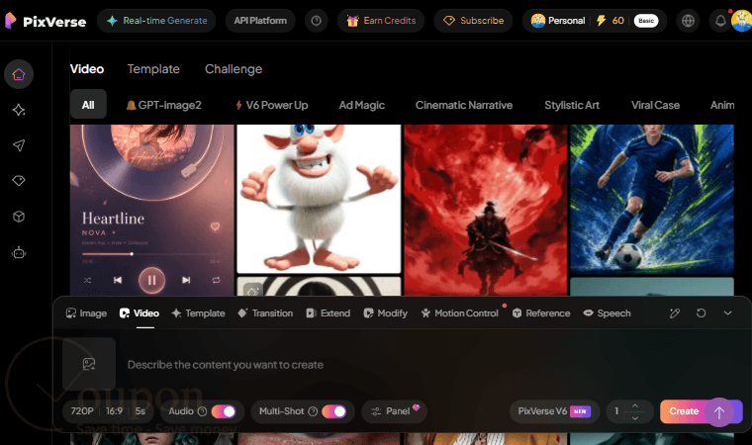Click the heart icon on Heartline card
The height and width of the screenshot is (445, 752).
point(215,226)
